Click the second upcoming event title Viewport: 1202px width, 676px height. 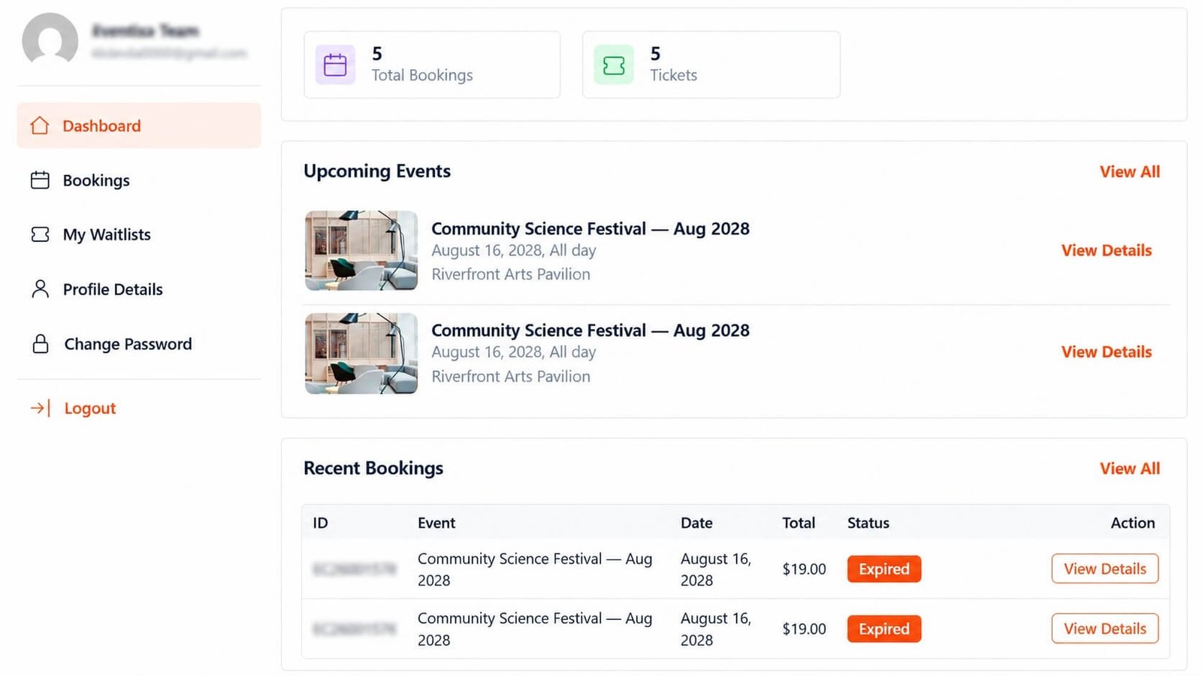(590, 330)
